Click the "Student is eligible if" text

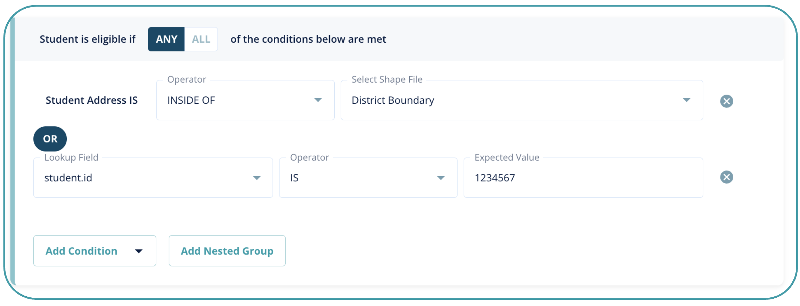click(87, 39)
